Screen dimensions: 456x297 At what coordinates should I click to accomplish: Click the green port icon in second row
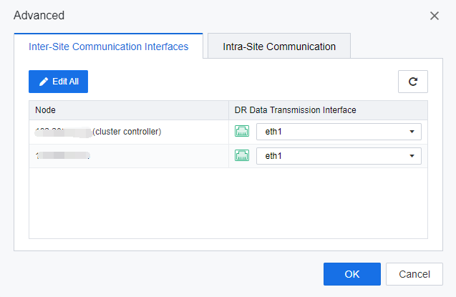242,156
